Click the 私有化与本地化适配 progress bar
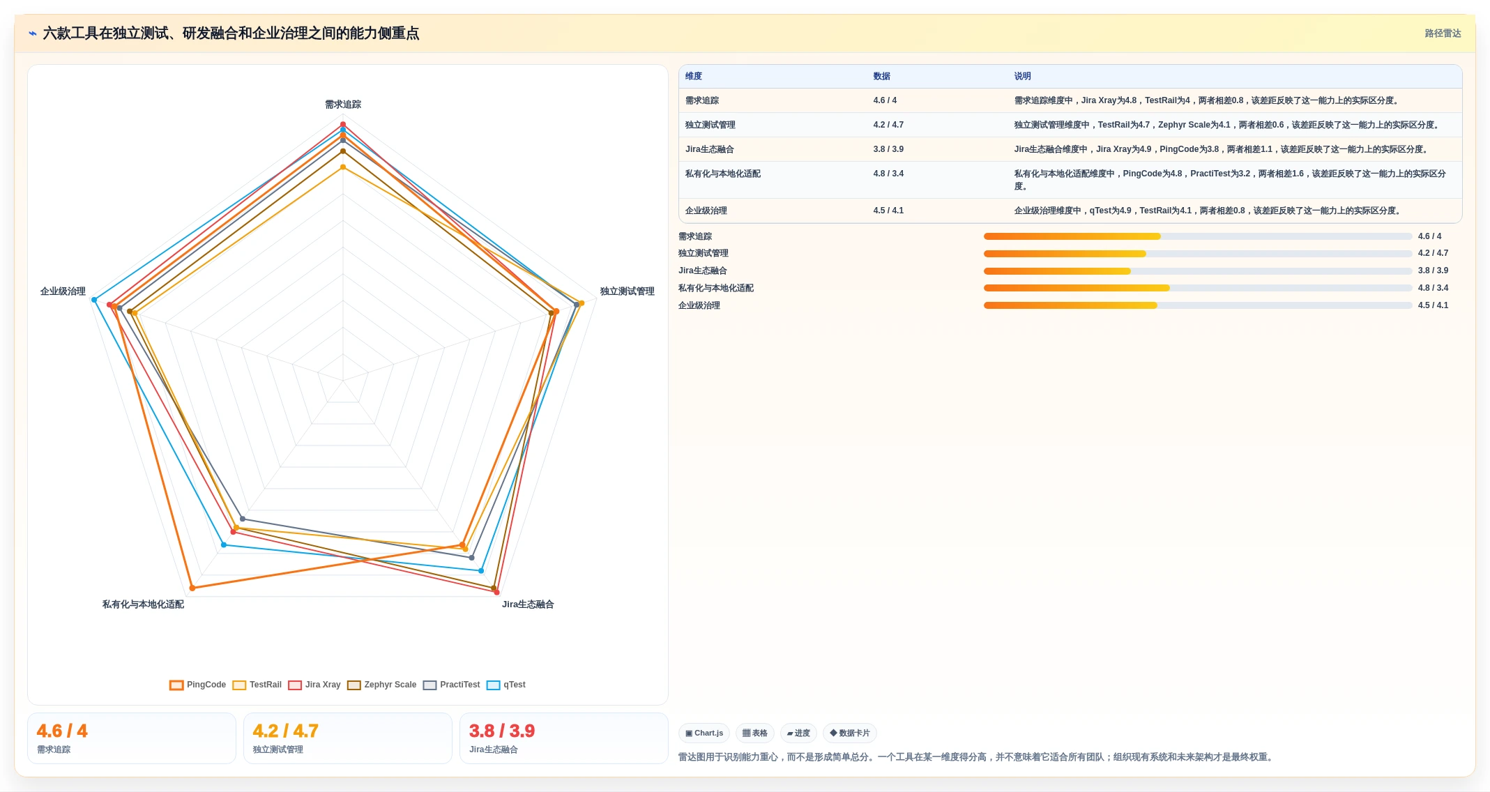Screen dimensions: 1490x792 pyautogui.click(x=1198, y=288)
